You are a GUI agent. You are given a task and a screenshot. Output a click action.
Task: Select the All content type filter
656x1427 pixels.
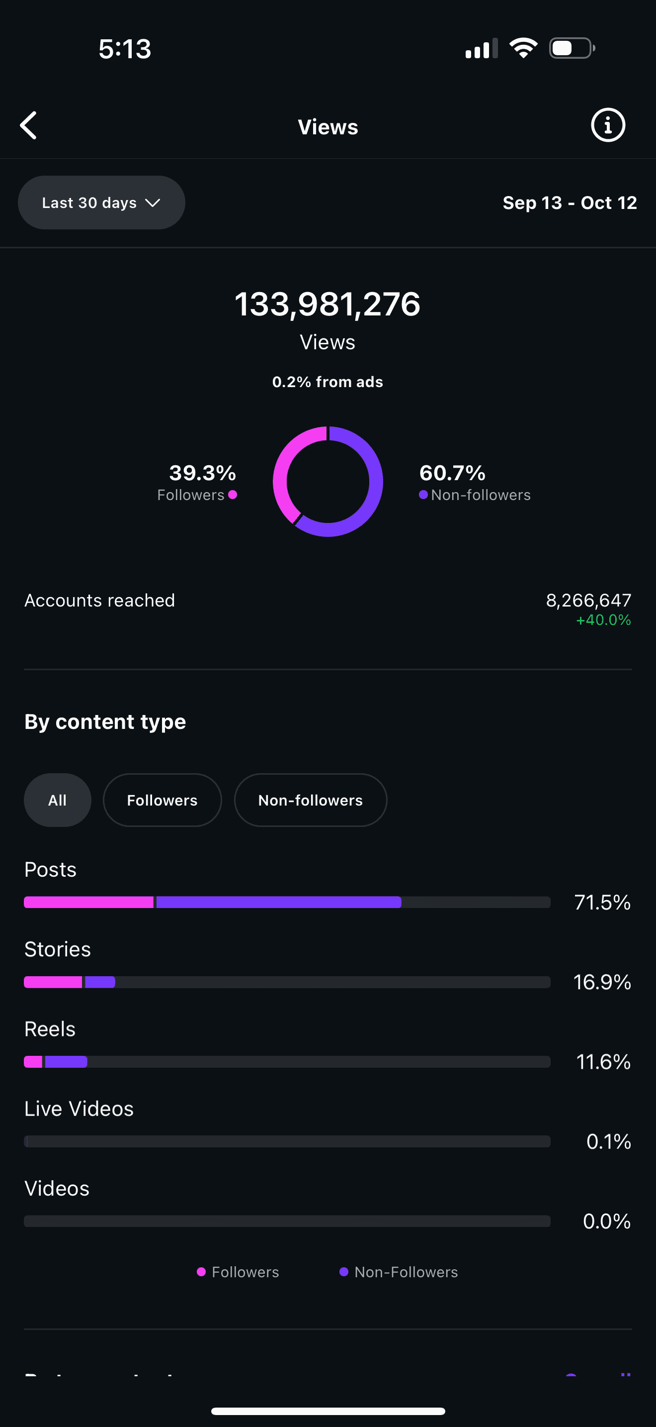[58, 800]
